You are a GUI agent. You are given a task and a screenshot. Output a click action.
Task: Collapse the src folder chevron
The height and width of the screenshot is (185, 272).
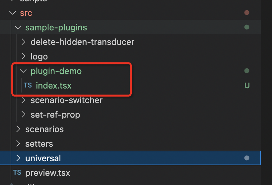point(13,13)
